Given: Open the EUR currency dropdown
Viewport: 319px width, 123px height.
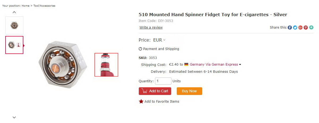Looking at the screenshot, I should [x=159, y=40].
